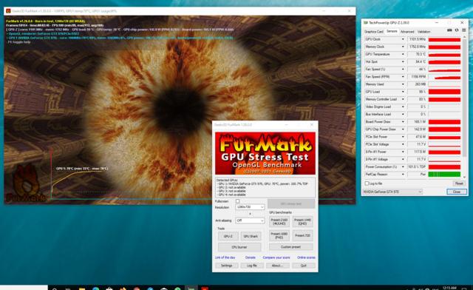Click the Custom preset button

click(x=290, y=247)
